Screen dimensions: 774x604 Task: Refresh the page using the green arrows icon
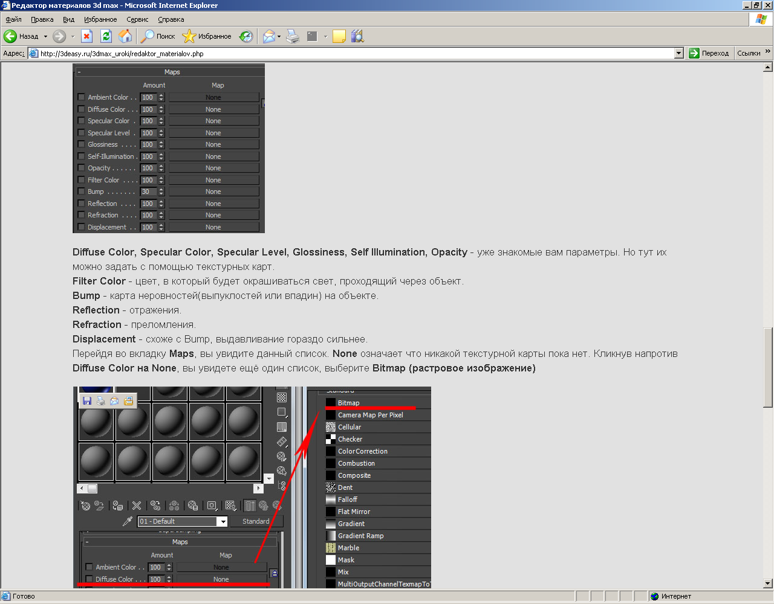click(106, 36)
